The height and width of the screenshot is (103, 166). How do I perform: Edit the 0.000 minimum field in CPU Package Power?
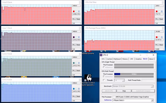tap(159, 49)
